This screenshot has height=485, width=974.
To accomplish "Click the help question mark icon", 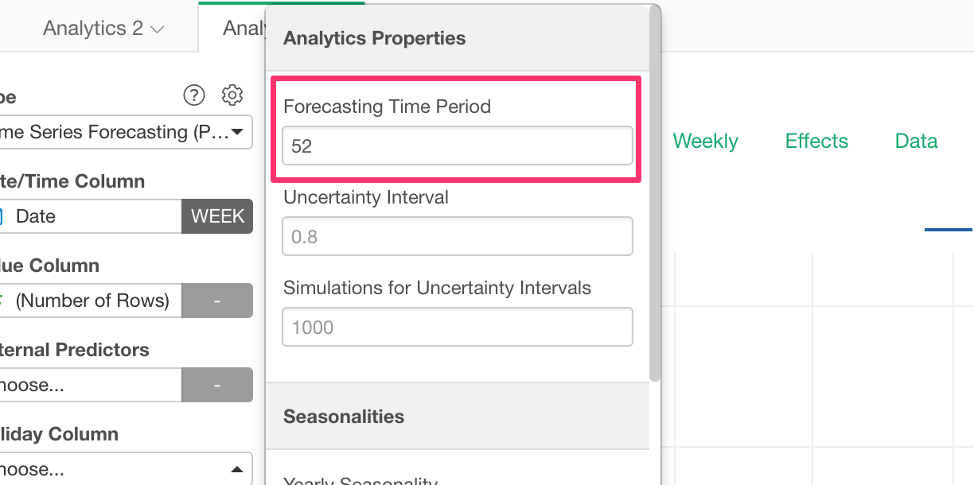I will pos(193,95).
